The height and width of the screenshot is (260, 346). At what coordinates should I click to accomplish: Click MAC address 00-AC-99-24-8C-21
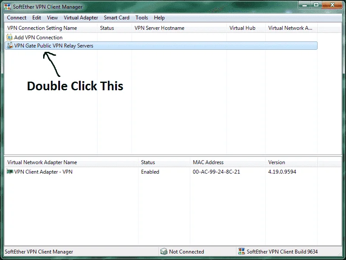pos(216,172)
